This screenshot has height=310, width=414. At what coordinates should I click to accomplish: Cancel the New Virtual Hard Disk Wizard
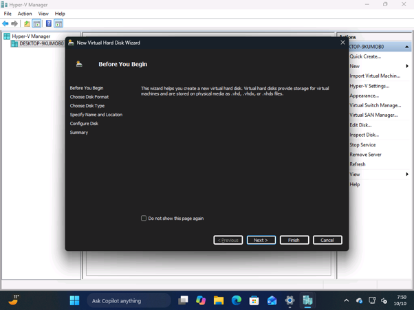(x=327, y=240)
